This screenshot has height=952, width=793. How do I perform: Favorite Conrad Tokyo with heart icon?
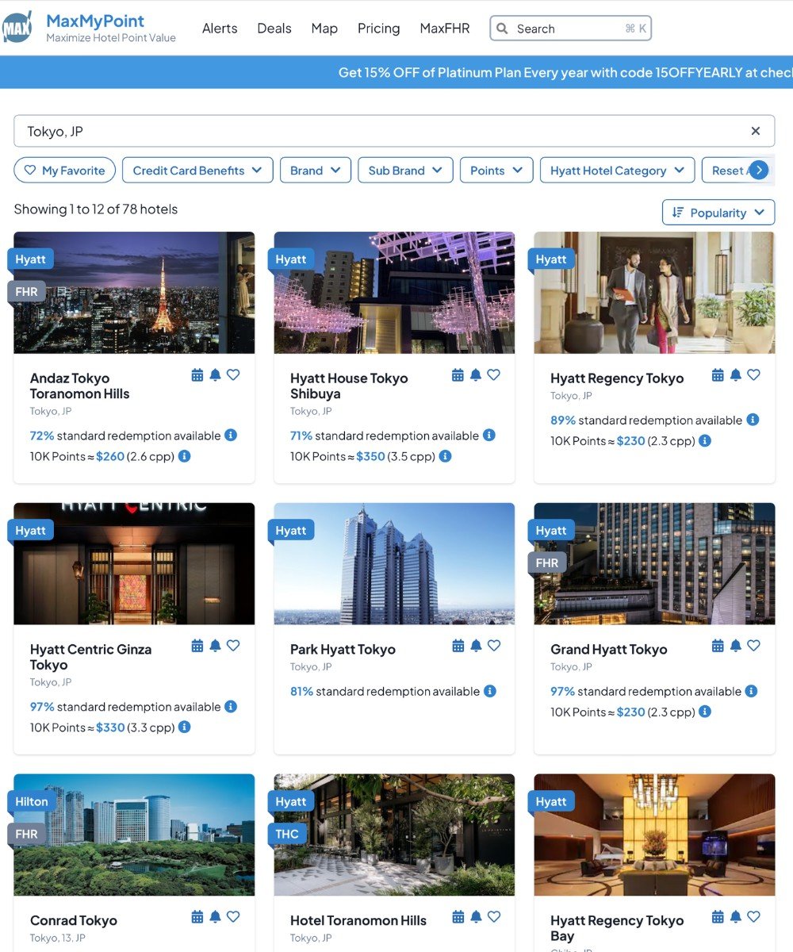point(233,917)
